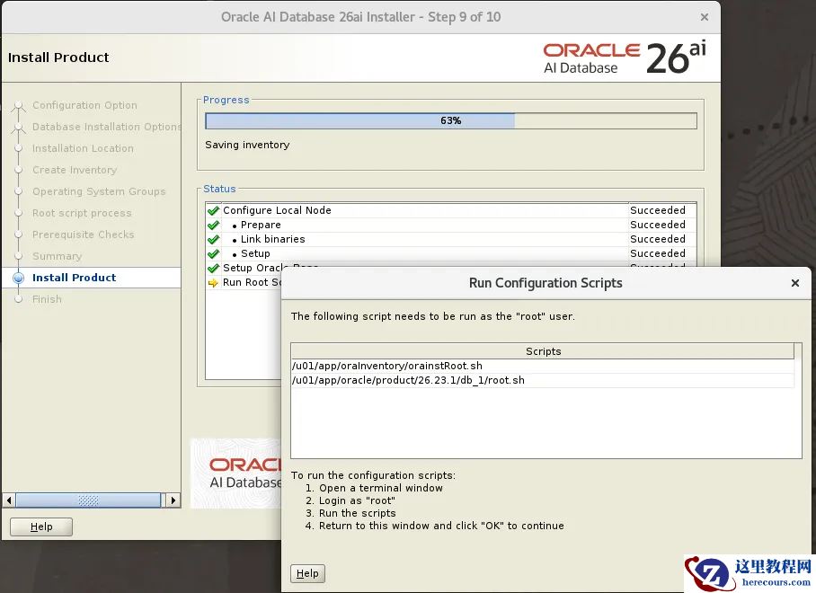
Task: Click Succeeded cell for Link binaries
Action: pos(657,239)
